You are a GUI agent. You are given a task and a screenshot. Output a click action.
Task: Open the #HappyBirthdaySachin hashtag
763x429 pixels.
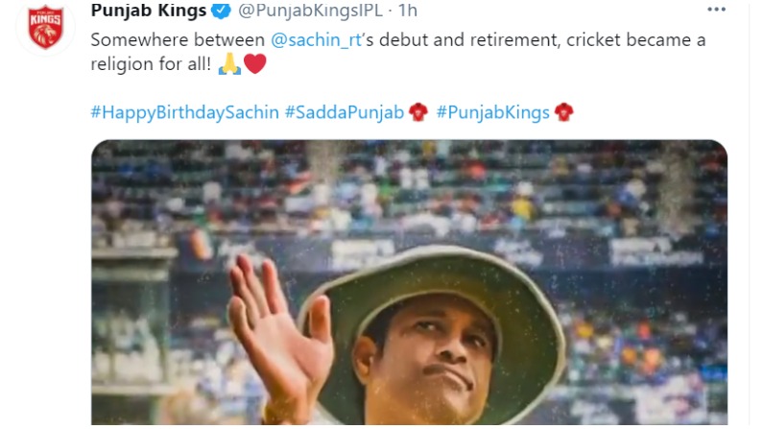pyautogui.click(x=185, y=112)
